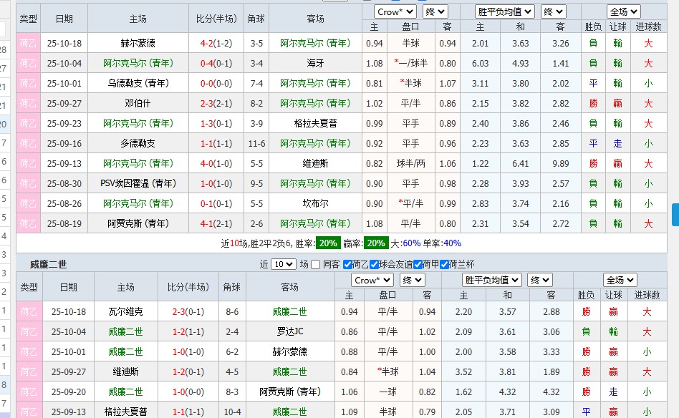Viewport: 679px width, 418px height.
Task: Uncheck the 荷乙 league checkbox
Action: click(347, 263)
